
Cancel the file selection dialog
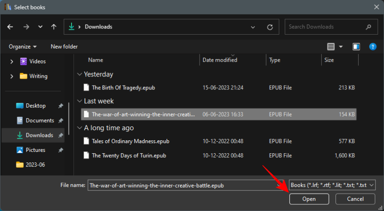tap(355, 199)
